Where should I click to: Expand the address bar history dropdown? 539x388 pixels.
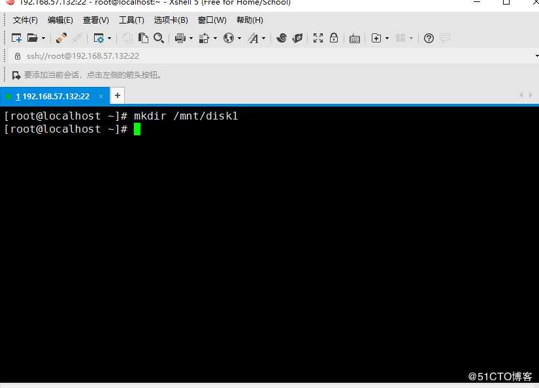tap(536, 56)
